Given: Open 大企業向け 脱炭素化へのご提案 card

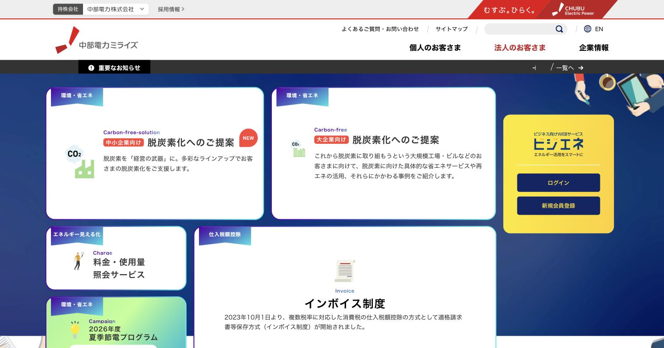Looking at the screenshot, I should (383, 153).
